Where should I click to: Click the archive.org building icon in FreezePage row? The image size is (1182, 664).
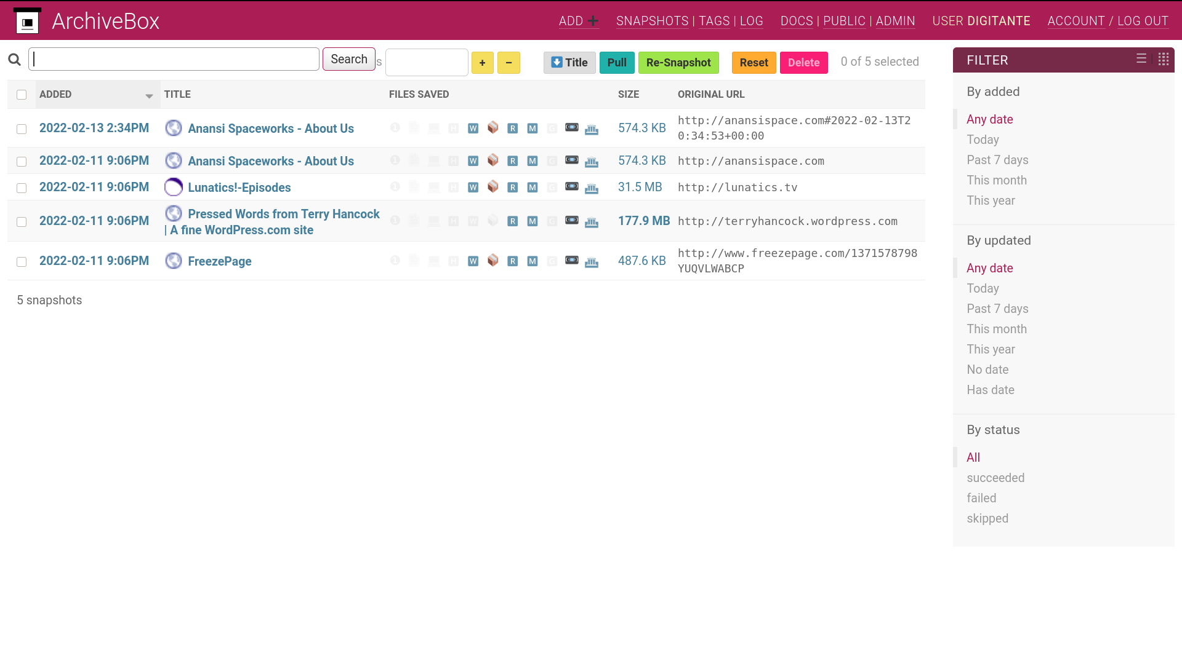592,261
